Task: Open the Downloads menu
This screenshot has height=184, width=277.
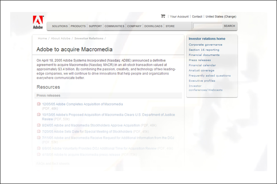Action: 153,26
